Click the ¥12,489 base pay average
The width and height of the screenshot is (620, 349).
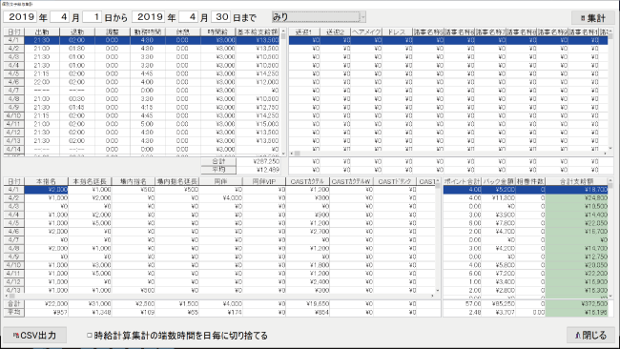(258, 170)
